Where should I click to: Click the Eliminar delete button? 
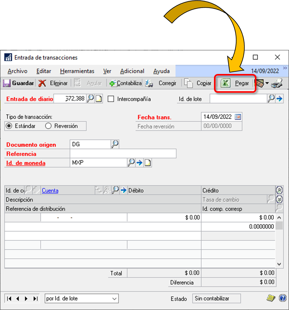pos(53,83)
